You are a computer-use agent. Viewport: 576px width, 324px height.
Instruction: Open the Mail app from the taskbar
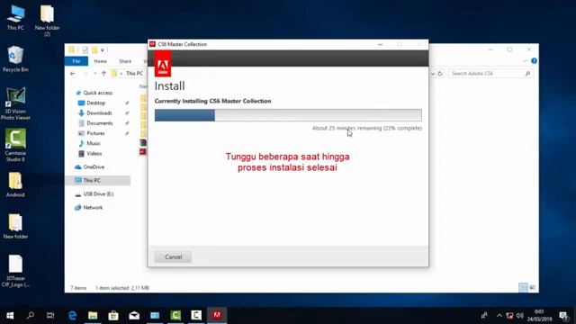click(134, 315)
